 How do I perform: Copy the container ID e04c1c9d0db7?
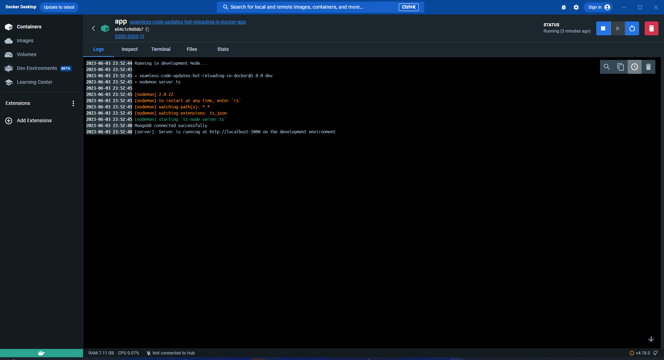point(147,29)
